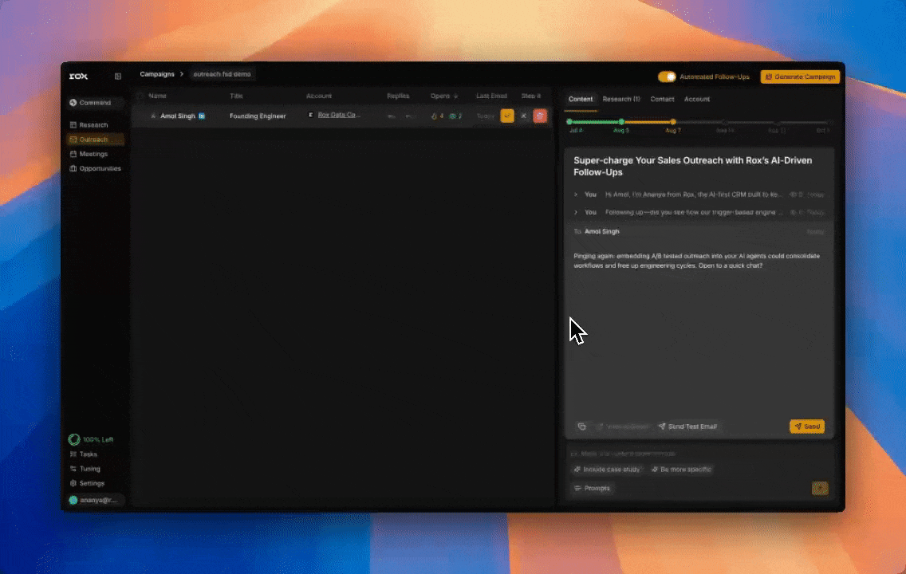The image size is (906, 574).
Task: Click the X dismiss icon in Amol Singh's row
Action: 523,116
